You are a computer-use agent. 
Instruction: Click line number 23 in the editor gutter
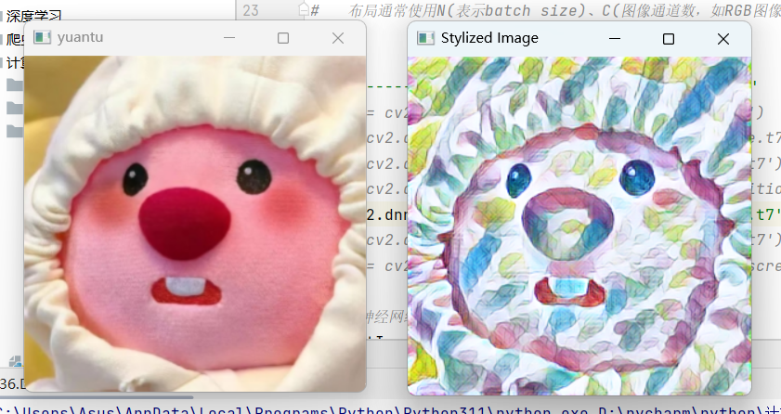251,10
